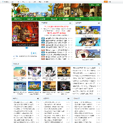This screenshot has height=123, width=123.
Task: Open the airship windmill banner image
Action: (x=88, y=30)
